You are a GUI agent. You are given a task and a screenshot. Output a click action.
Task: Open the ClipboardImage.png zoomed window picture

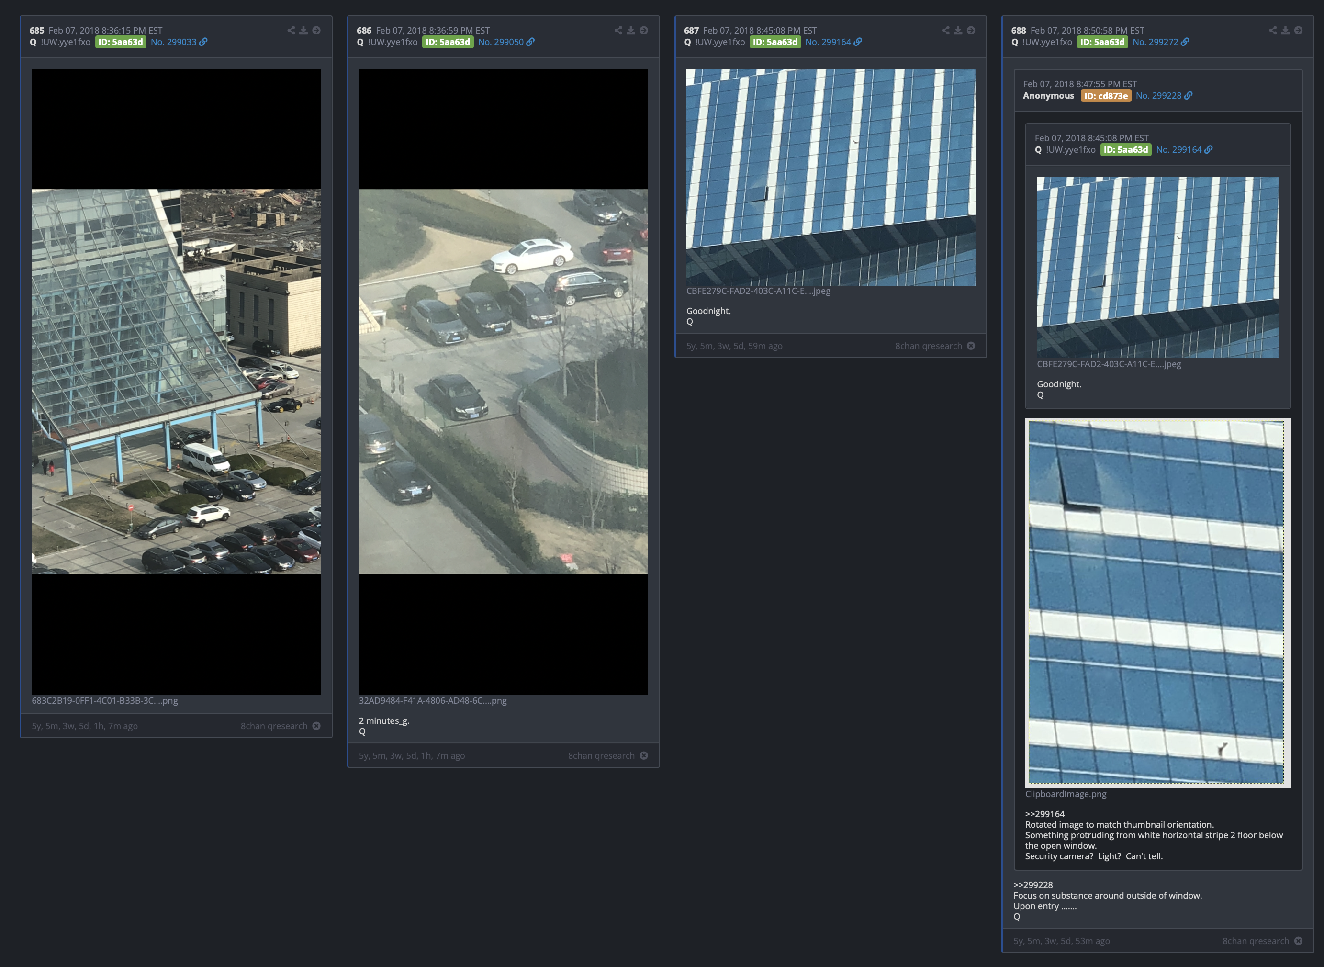[x=1158, y=603]
